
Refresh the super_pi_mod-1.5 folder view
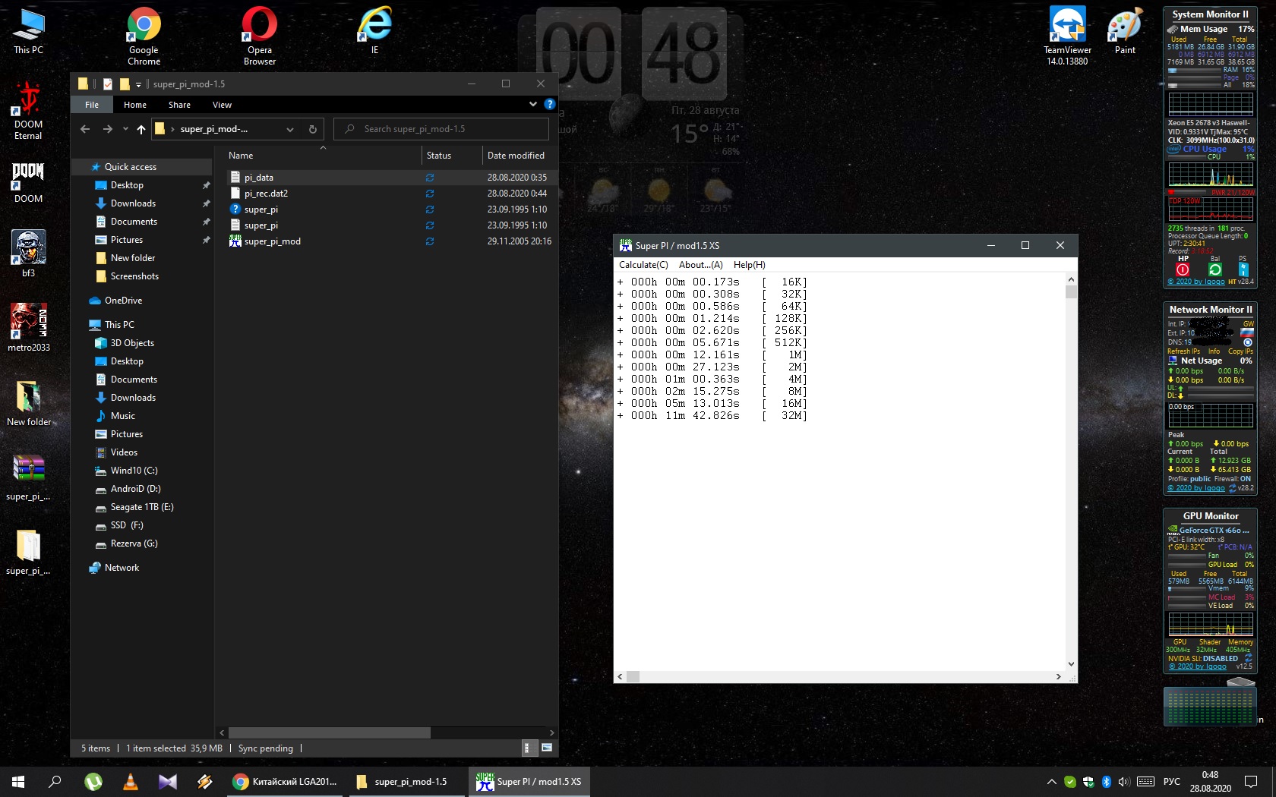pos(312,129)
